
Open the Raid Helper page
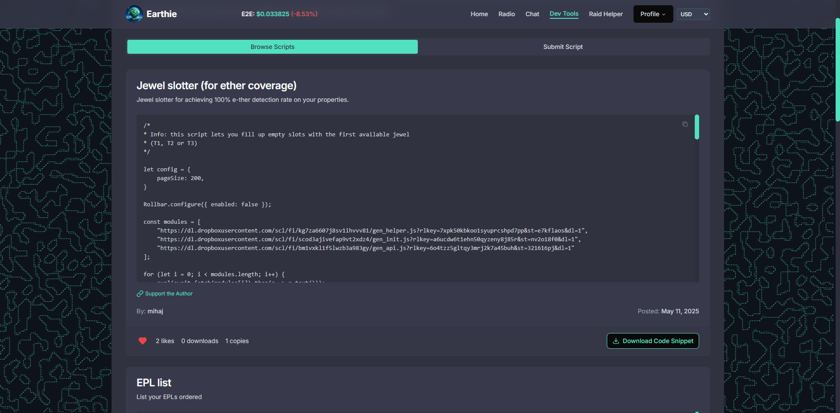coord(605,14)
